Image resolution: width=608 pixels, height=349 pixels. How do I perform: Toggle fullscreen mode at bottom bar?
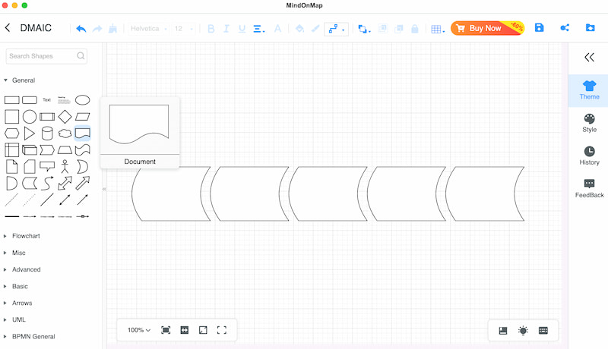222,330
